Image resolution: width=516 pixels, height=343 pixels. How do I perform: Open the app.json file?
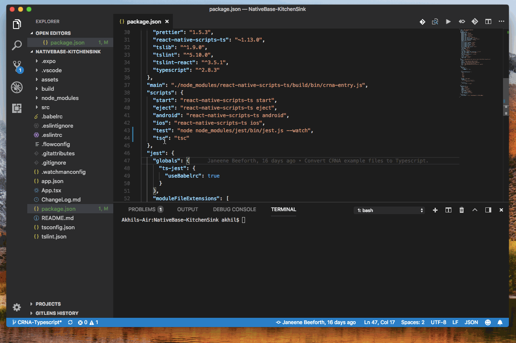click(x=70, y=181)
